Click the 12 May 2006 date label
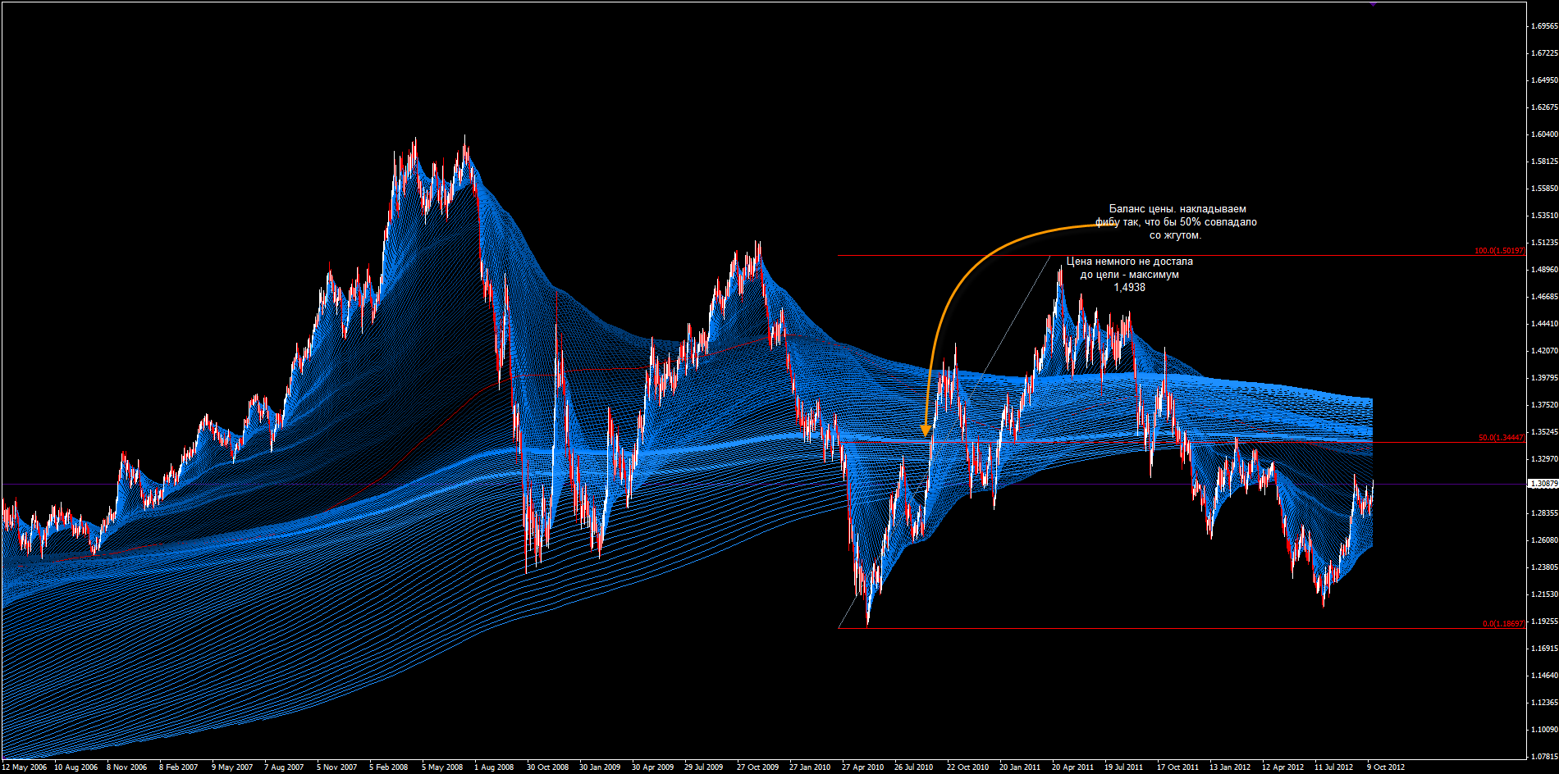Screen dimensions: 1559x774 tap(25, 767)
